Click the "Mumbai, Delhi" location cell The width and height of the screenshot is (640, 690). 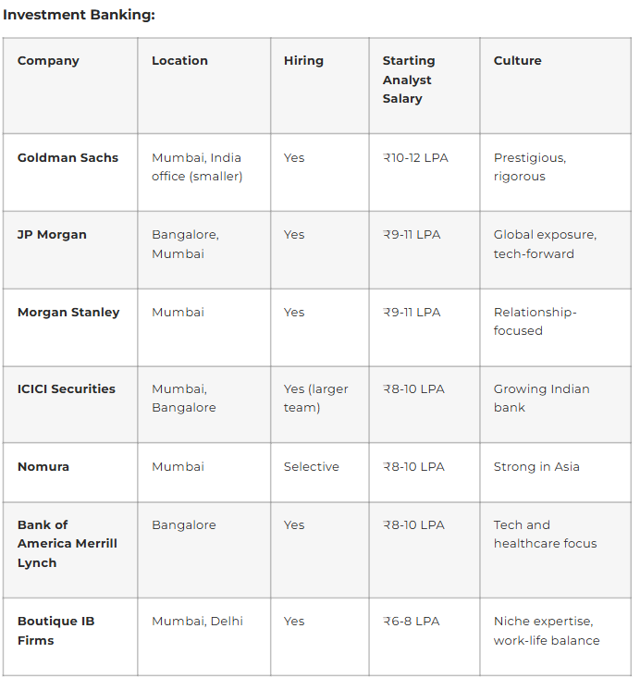197,622
